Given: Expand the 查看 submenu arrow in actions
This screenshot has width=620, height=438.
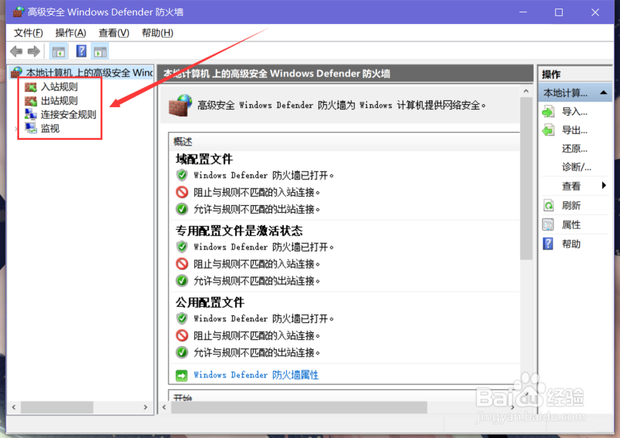Looking at the screenshot, I should (604, 186).
